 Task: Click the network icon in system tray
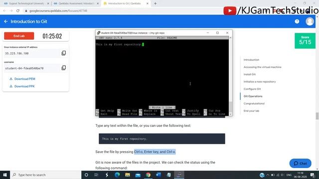[278, 175]
